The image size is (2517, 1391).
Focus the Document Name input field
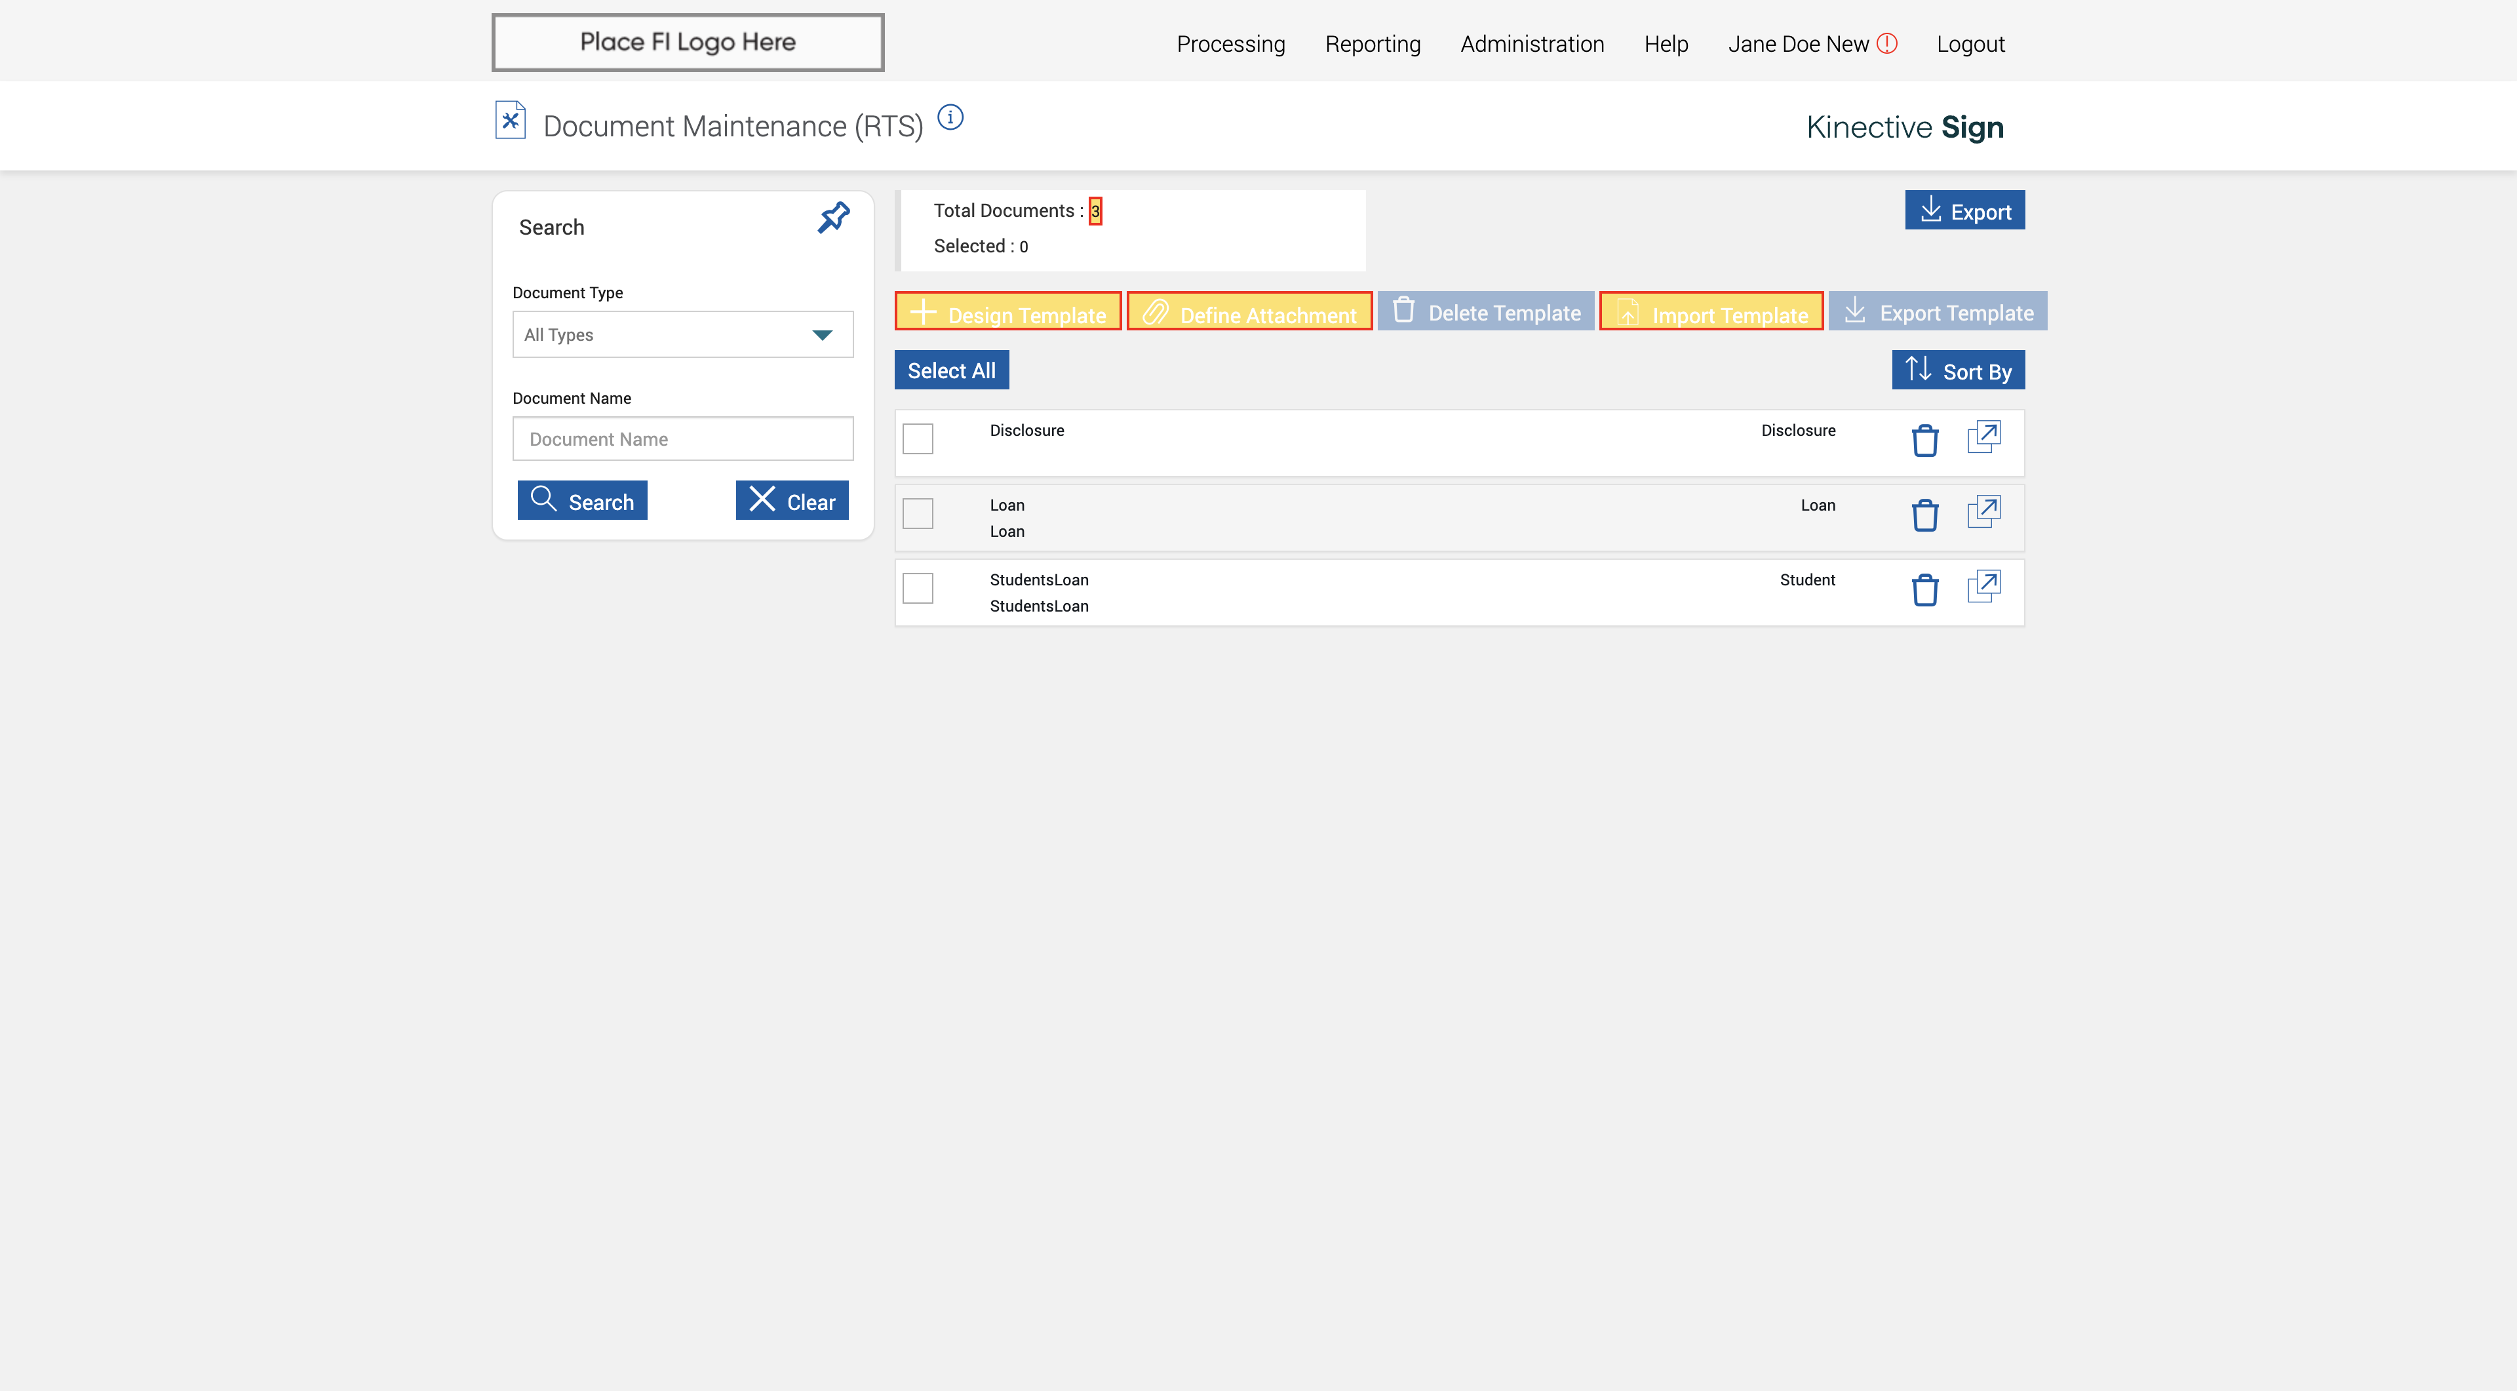(682, 440)
